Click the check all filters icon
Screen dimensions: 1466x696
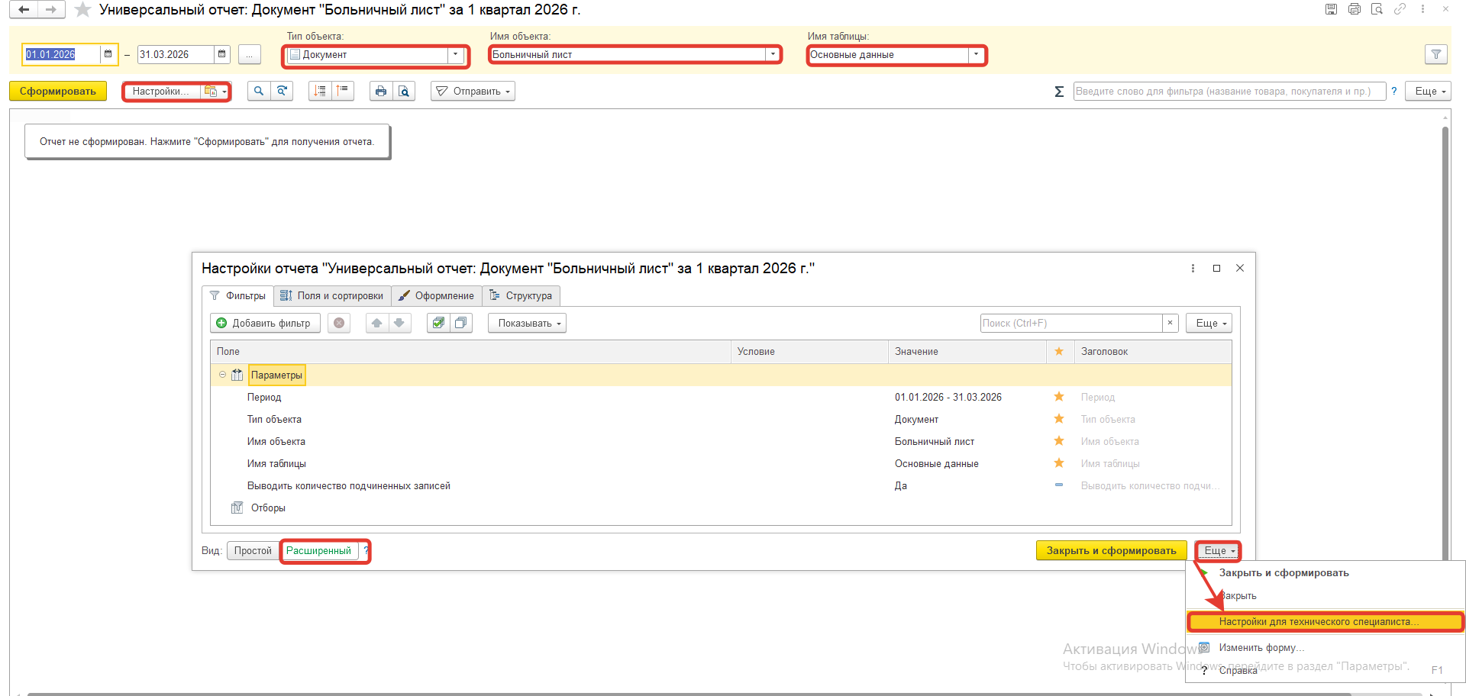(438, 323)
